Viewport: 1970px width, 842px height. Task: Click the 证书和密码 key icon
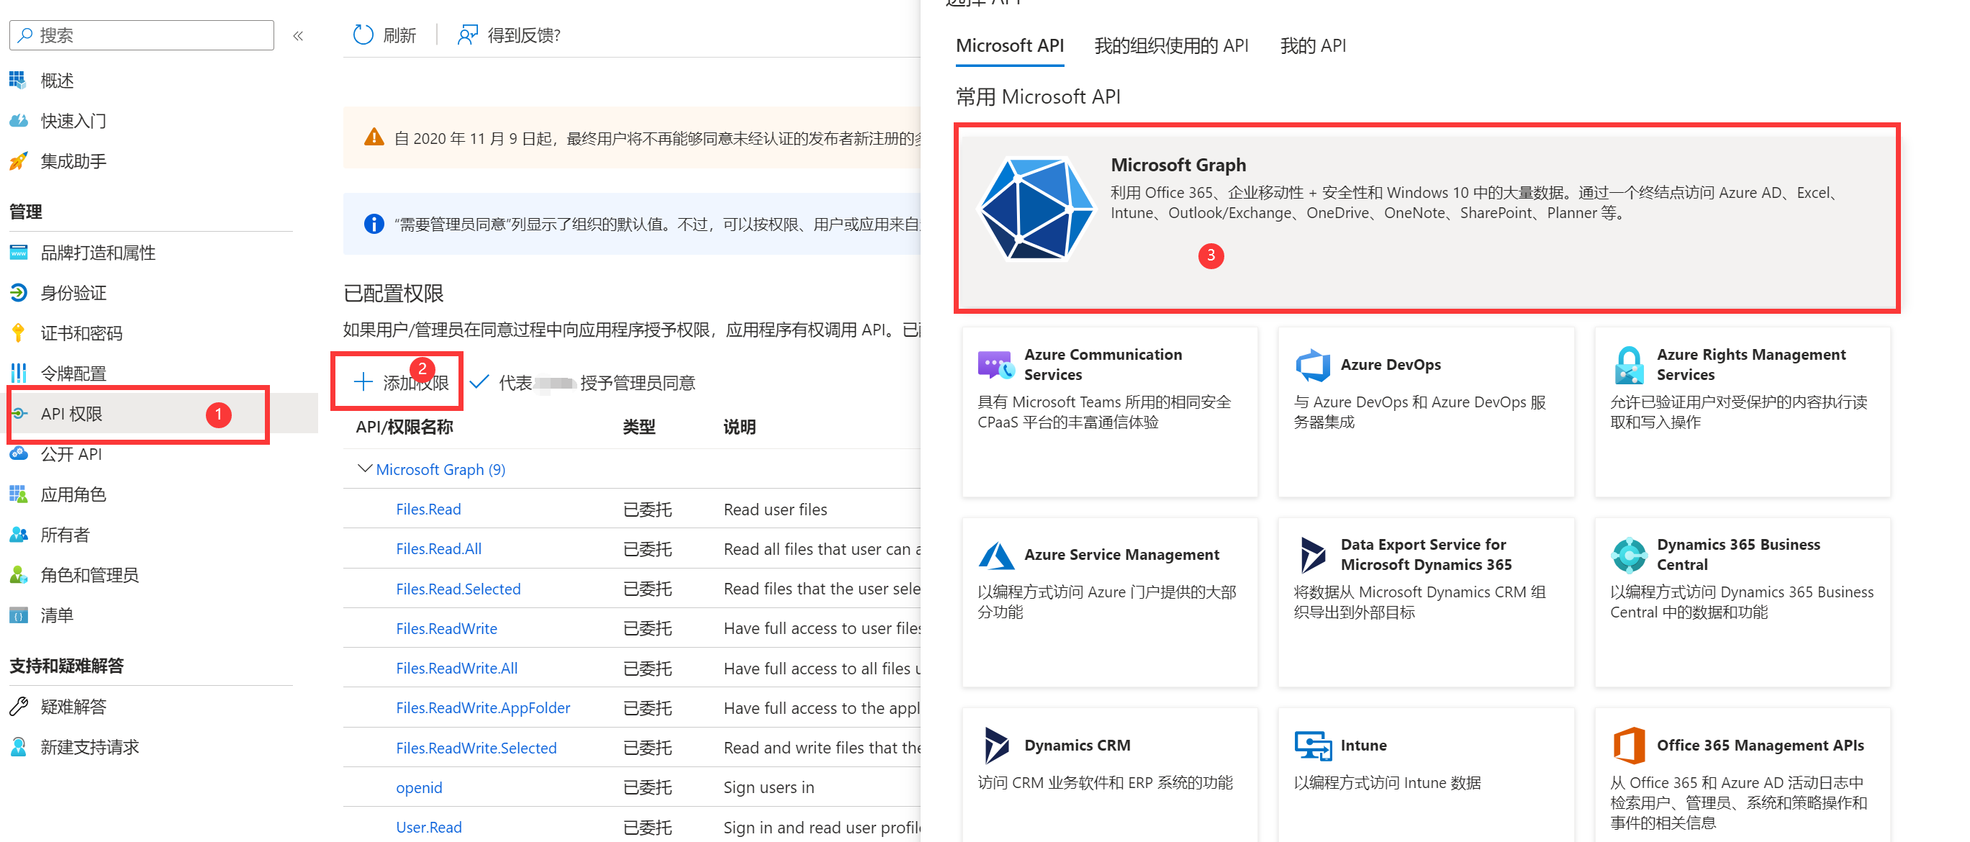(x=19, y=332)
